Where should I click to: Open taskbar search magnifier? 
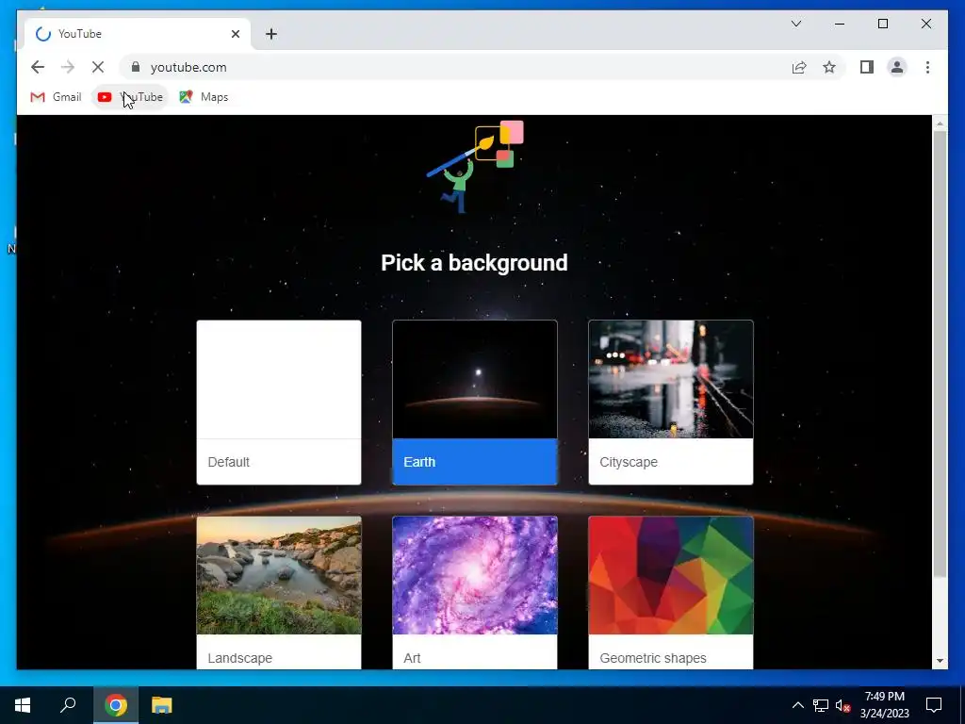pos(68,705)
